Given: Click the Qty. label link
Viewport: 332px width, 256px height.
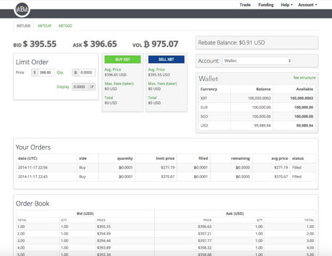Looking at the screenshot, I should point(60,72).
